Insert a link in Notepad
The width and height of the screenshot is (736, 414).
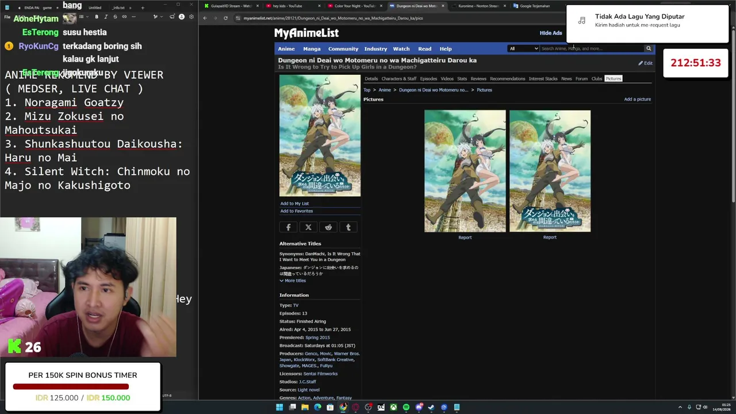point(124,17)
